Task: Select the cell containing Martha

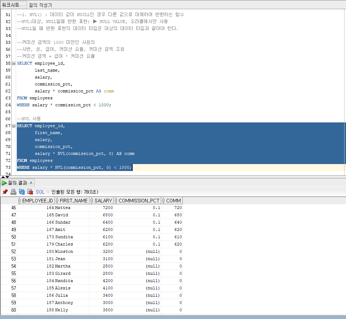Action: 72,266
